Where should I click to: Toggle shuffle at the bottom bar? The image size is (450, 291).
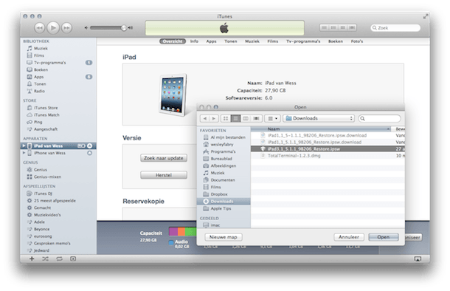tap(45, 259)
